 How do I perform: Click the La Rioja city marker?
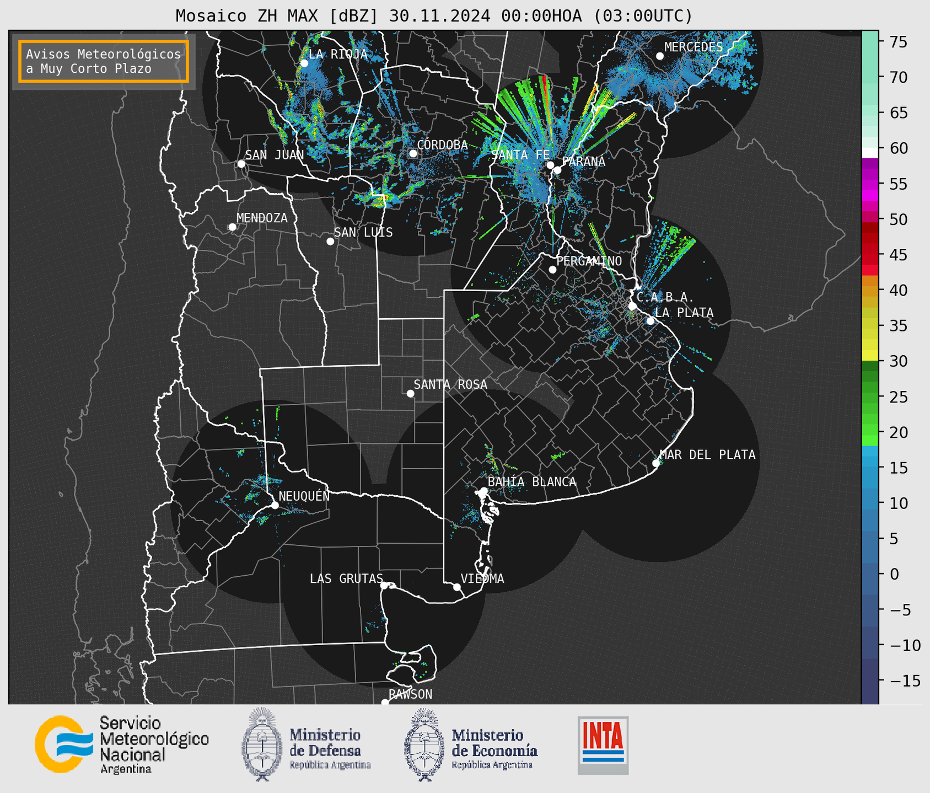(304, 63)
